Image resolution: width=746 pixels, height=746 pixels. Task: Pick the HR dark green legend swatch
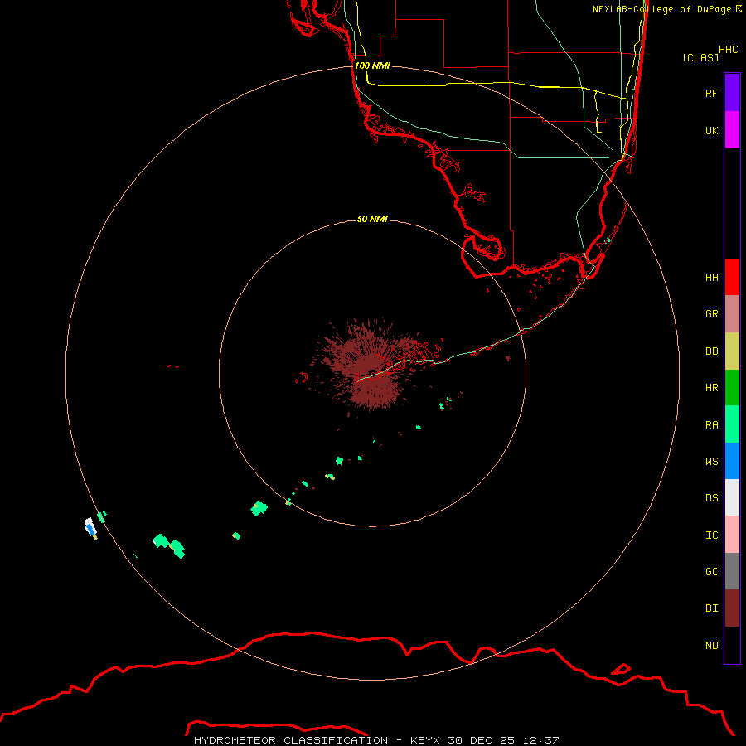pyautogui.click(x=732, y=388)
